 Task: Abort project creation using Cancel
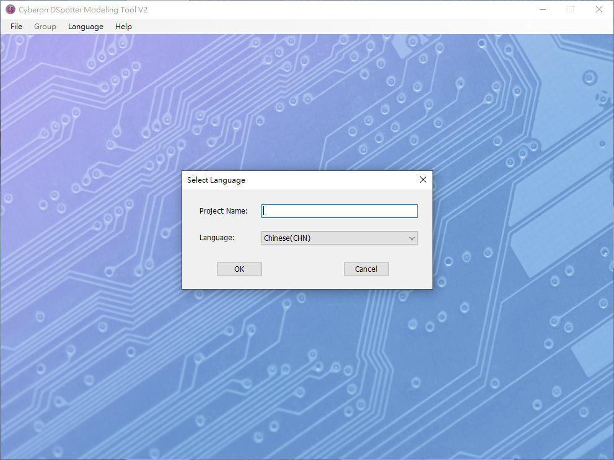point(366,269)
